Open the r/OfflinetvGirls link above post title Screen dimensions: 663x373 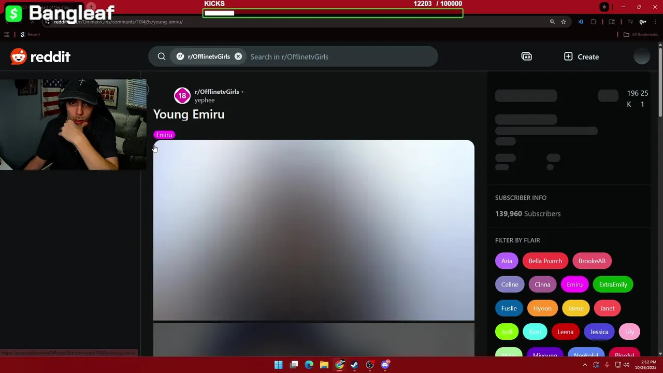pyautogui.click(x=217, y=92)
